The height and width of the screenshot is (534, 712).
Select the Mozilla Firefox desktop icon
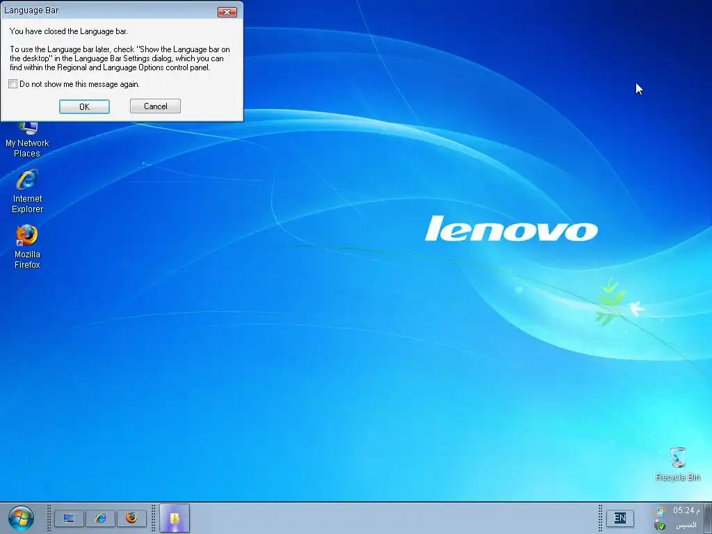(x=27, y=247)
